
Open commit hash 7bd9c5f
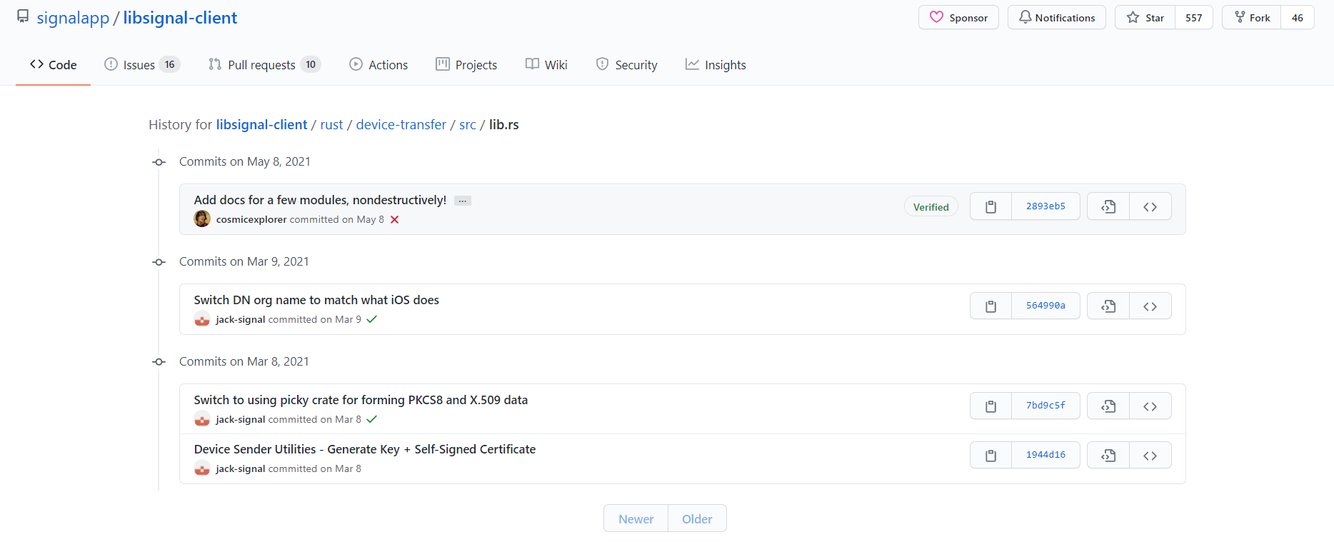point(1045,406)
